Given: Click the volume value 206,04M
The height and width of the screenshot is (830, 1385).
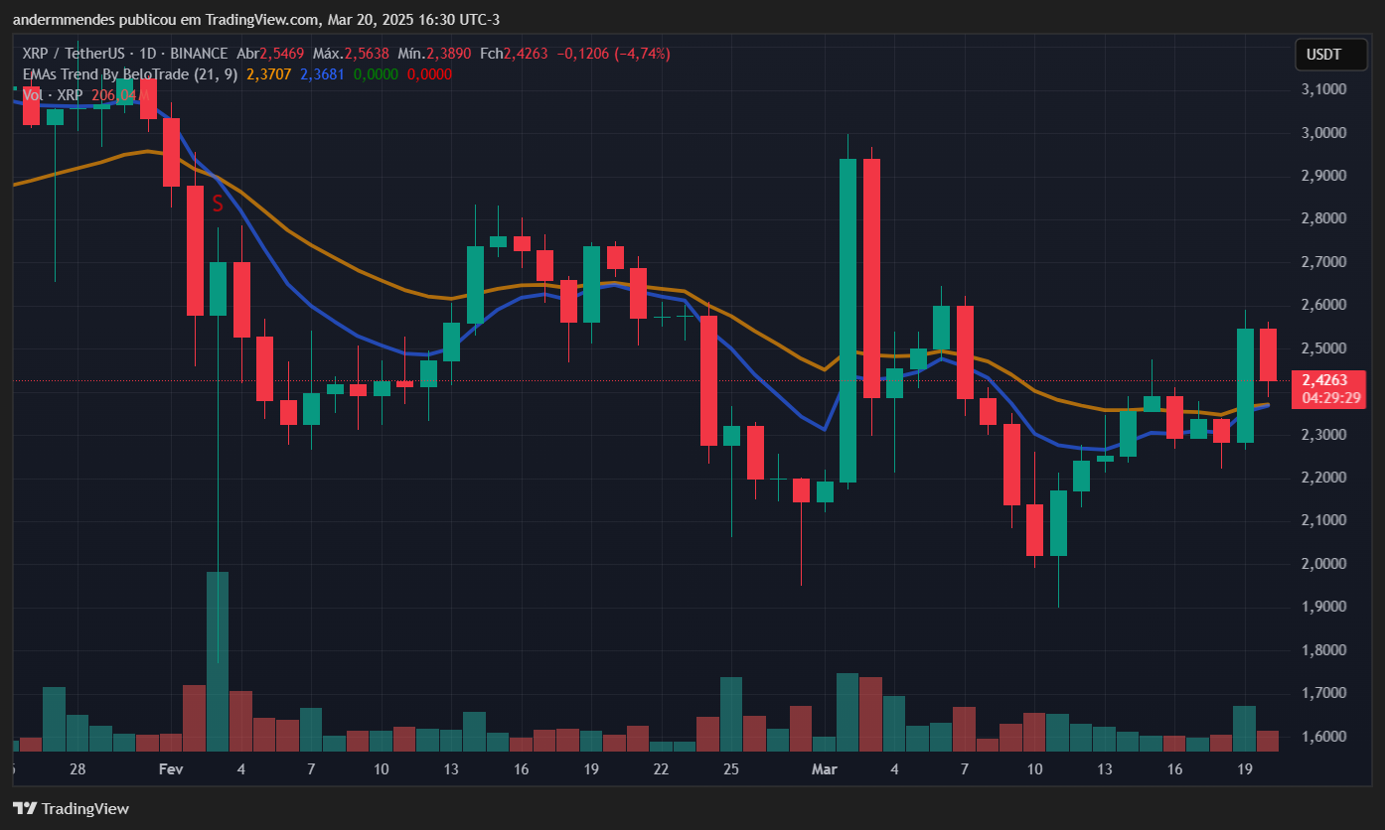Looking at the screenshot, I should [x=120, y=94].
